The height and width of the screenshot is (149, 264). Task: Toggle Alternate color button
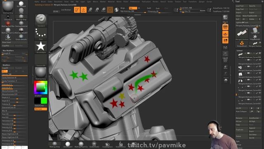tap(40, 109)
